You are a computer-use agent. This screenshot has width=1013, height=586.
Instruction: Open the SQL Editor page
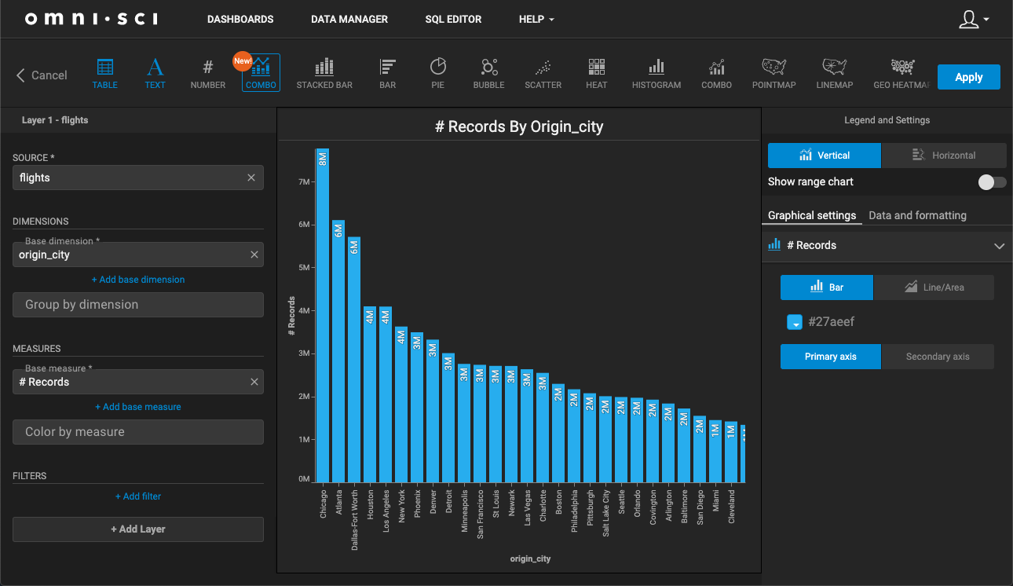453,19
